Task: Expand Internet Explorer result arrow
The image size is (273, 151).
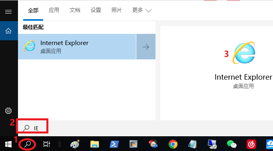Action: click(146, 47)
